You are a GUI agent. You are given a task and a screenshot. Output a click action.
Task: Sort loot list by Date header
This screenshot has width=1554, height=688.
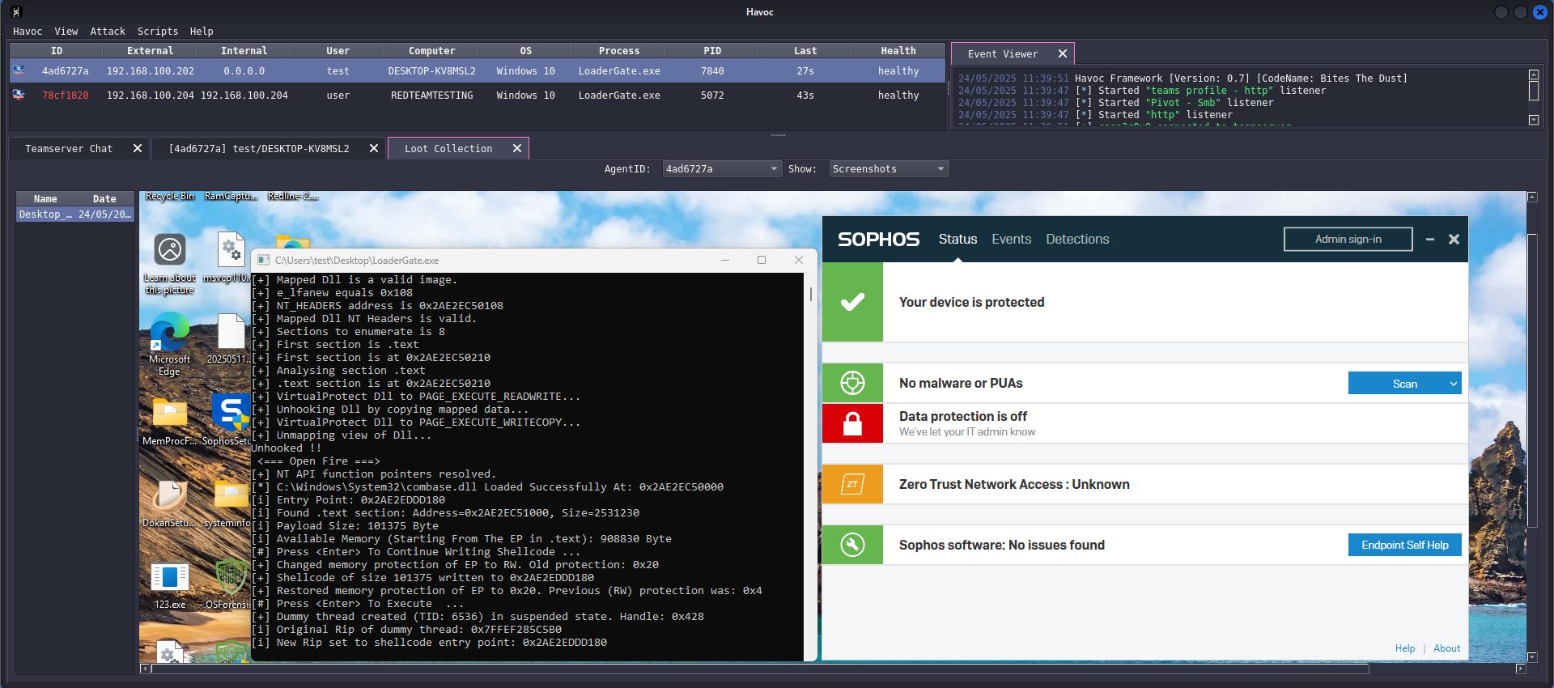tap(104, 199)
